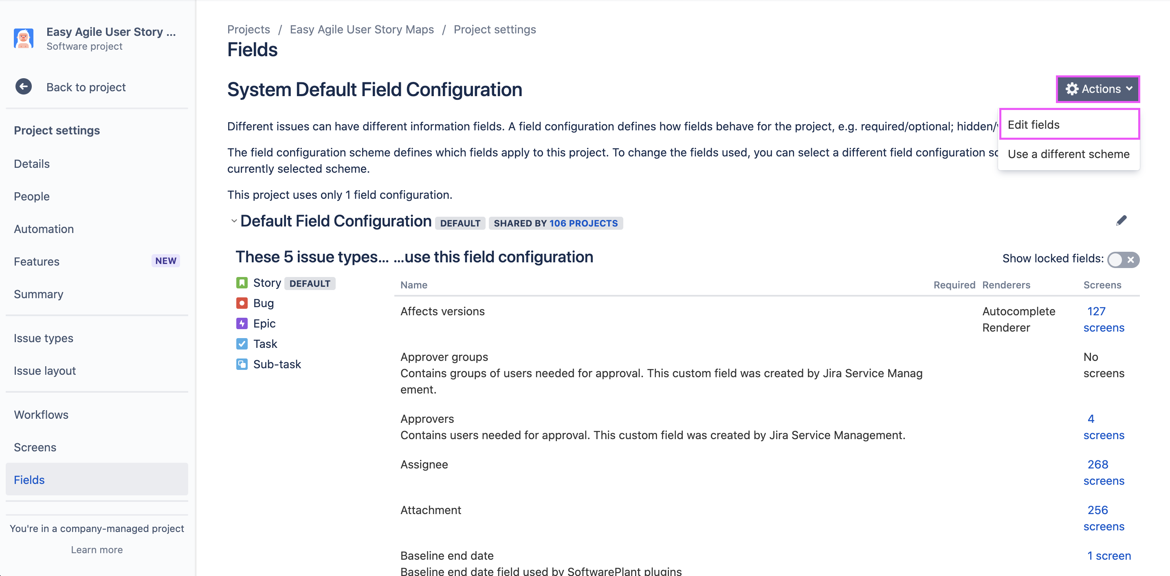The height and width of the screenshot is (576, 1170).
Task: Click the project avatar icon
Action: (24, 38)
